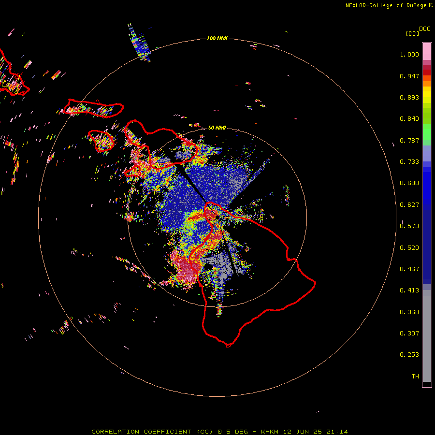Viewport: 435px width, 435px height.
Task: Pick the gray swatch beside 0.307
Action: 427,336
